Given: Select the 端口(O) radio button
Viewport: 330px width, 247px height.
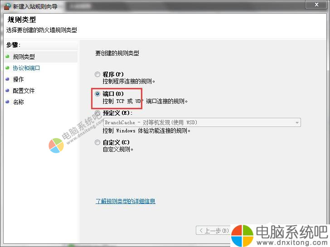Looking at the screenshot, I should [97, 94].
